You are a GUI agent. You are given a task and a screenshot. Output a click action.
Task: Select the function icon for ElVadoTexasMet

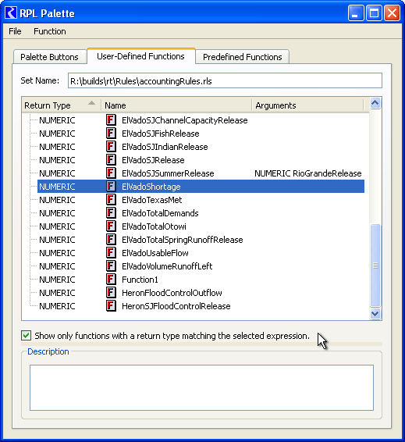[x=111, y=200]
